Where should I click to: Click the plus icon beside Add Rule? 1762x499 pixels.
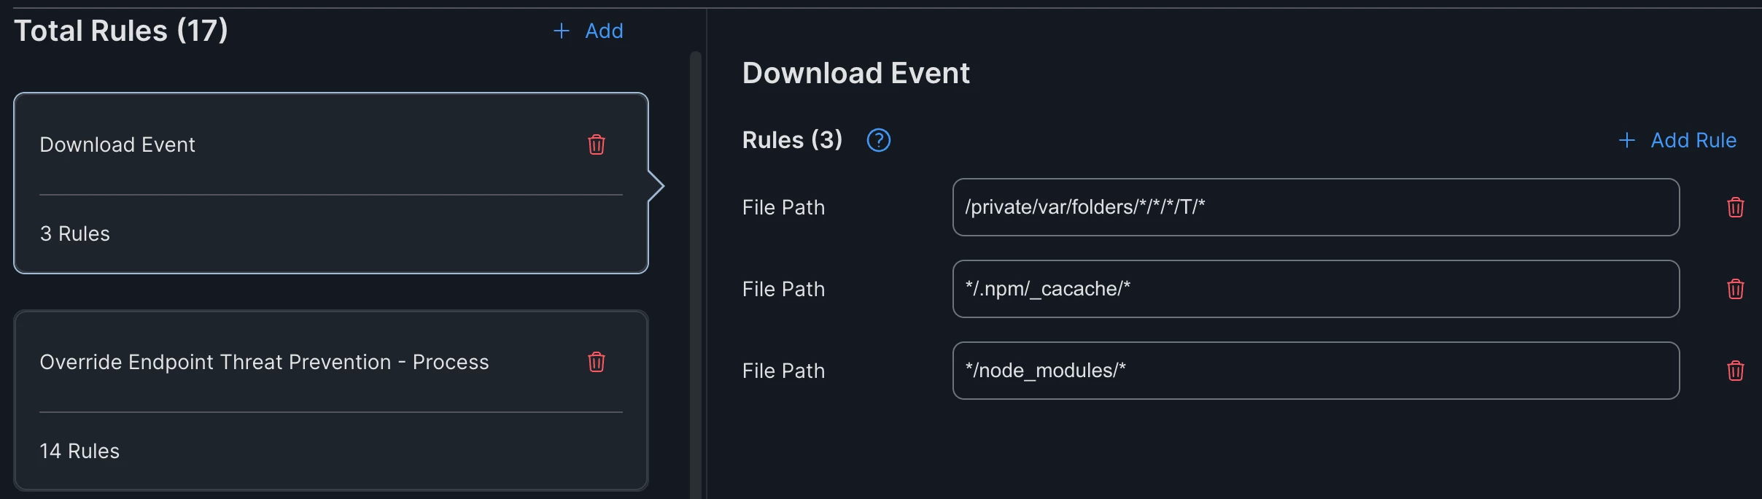(1627, 140)
